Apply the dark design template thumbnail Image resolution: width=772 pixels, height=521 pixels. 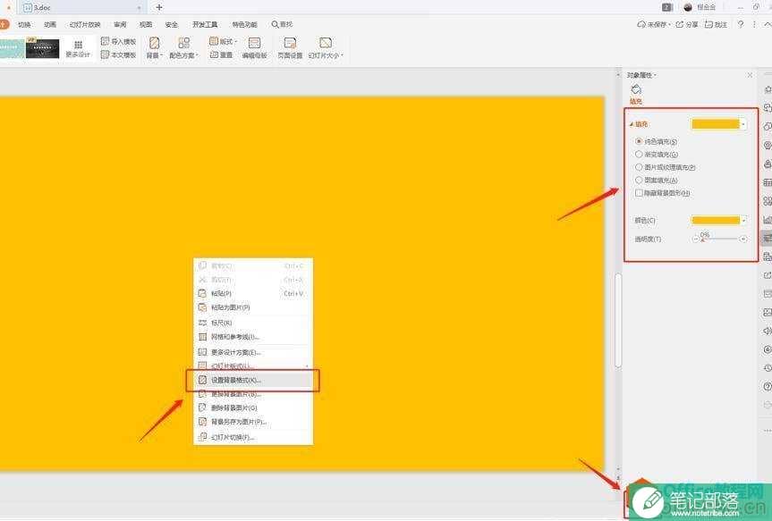(x=42, y=48)
